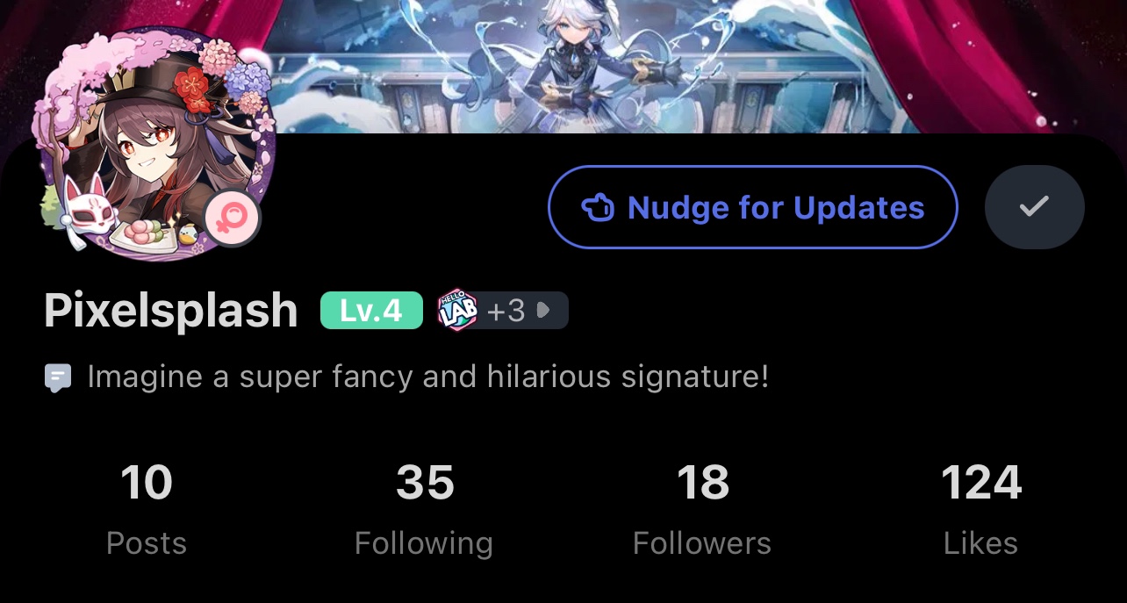This screenshot has height=603, width=1127.
Task: Click the pink gender badge on avatar
Action: [233, 219]
